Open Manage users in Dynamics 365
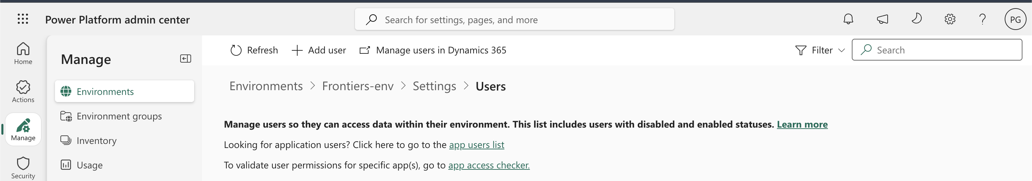Image resolution: width=1032 pixels, height=181 pixels. (433, 50)
